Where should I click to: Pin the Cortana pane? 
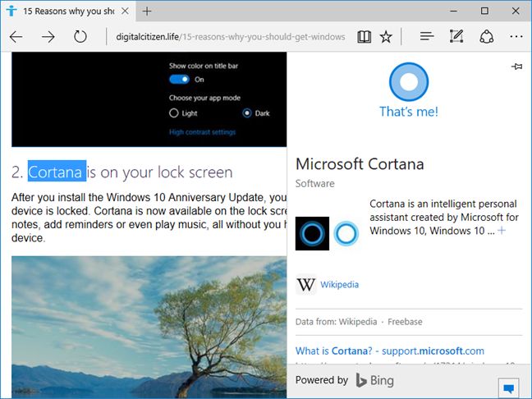coord(516,66)
